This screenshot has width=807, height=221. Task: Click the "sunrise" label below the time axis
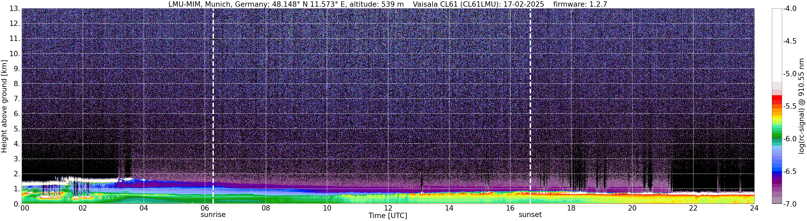pos(213,215)
